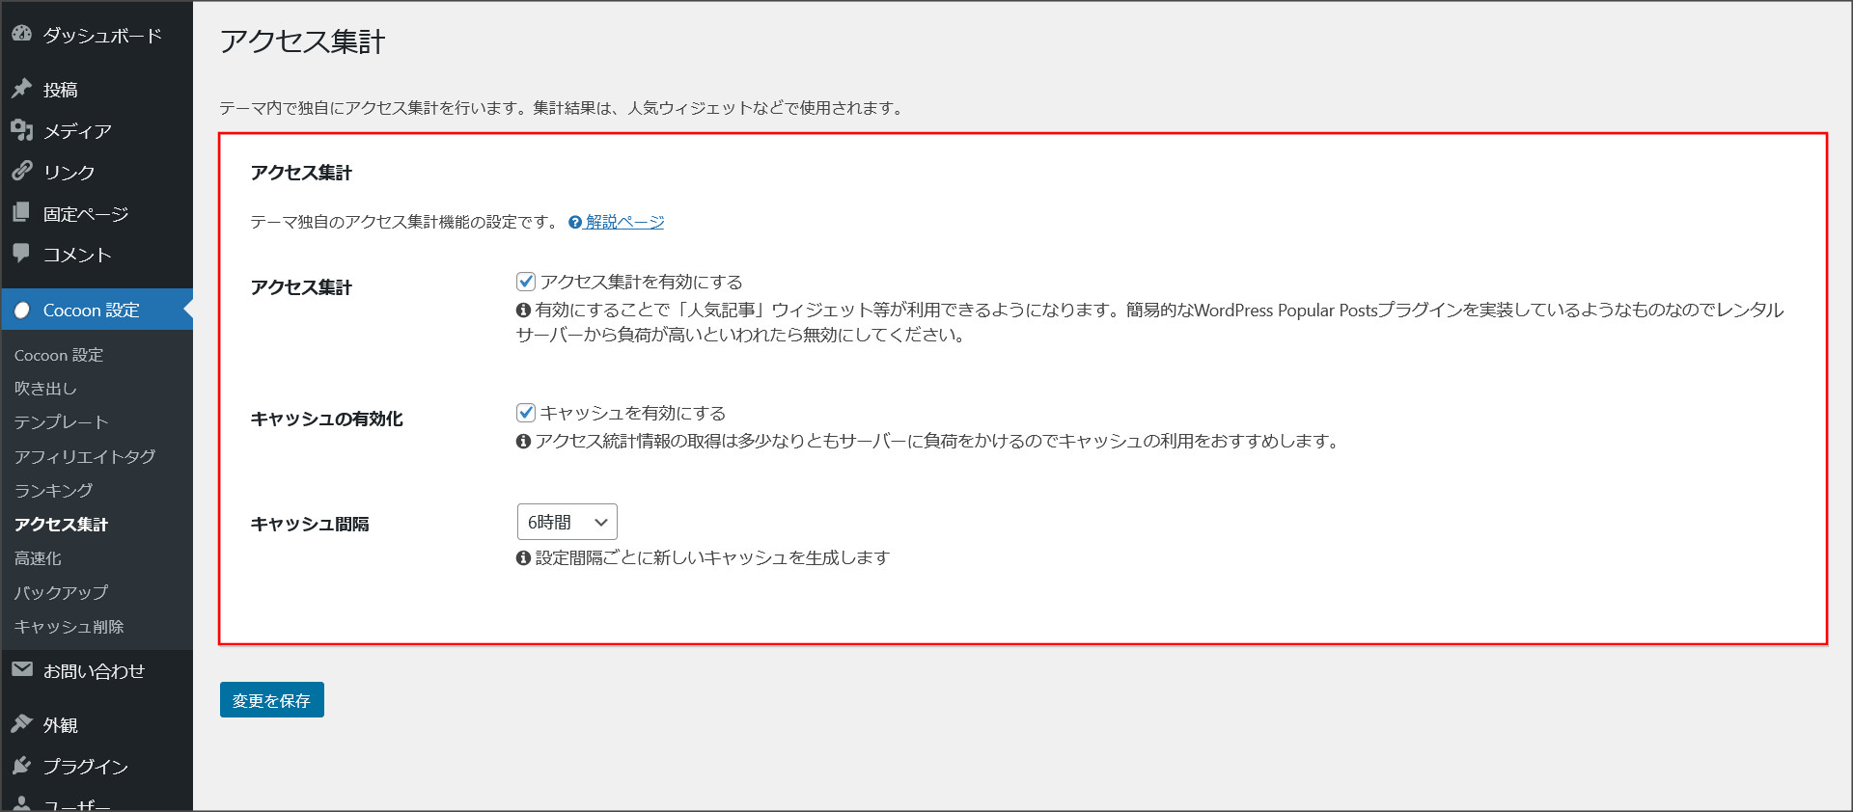Click the speech bubble icon beside コメント
The height and width of the screenshot is (812, 1853).
(22, 254)
